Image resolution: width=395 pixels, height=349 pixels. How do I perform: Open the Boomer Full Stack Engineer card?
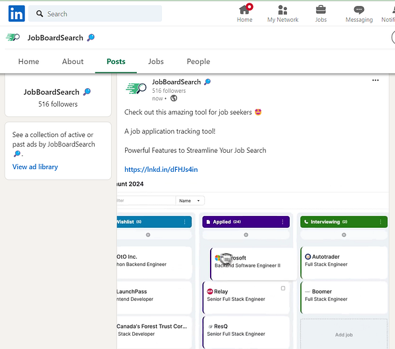coord(344,298)
